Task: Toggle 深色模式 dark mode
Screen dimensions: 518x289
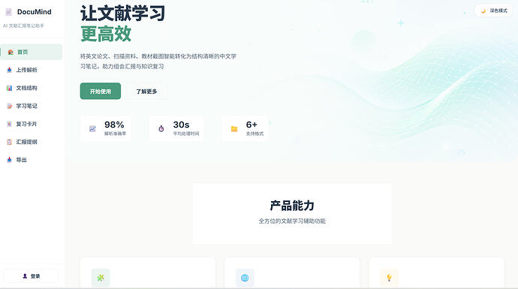Action: point(493,11)
